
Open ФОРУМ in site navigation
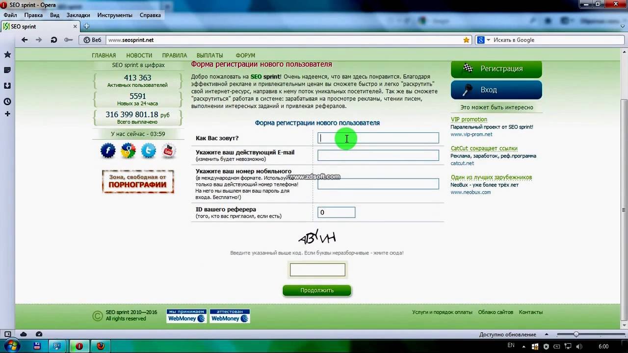[x=245, y=55]
